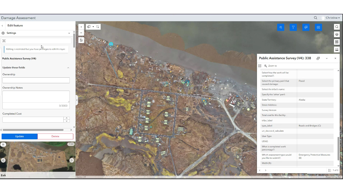343x193 pixels.
Task: Click the Update button
Action: point(19,136)
